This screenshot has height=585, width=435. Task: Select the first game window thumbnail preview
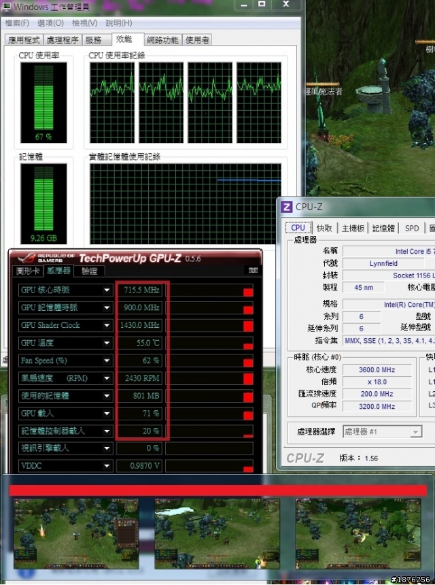pyautogui.click(x=76, y=533)
